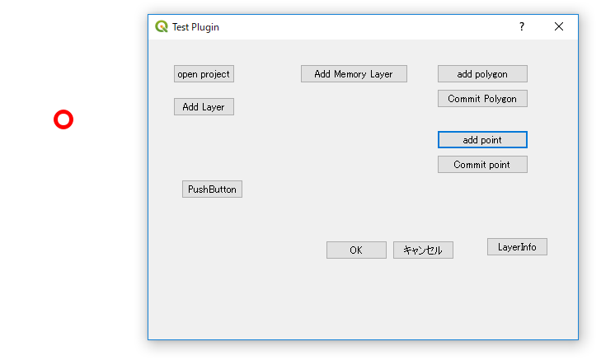Click the Test Plugin title text
The image size is (601, 360).
click(195, 27)
